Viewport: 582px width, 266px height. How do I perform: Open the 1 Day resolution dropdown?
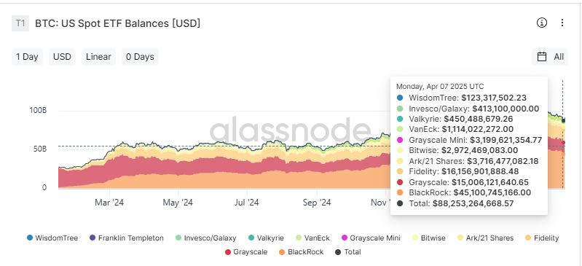click(27, 57)
